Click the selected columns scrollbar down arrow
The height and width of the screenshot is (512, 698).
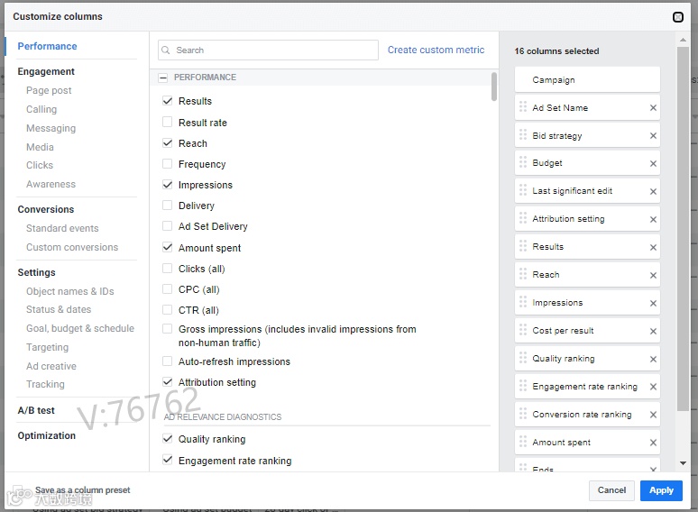coord(683,463)
